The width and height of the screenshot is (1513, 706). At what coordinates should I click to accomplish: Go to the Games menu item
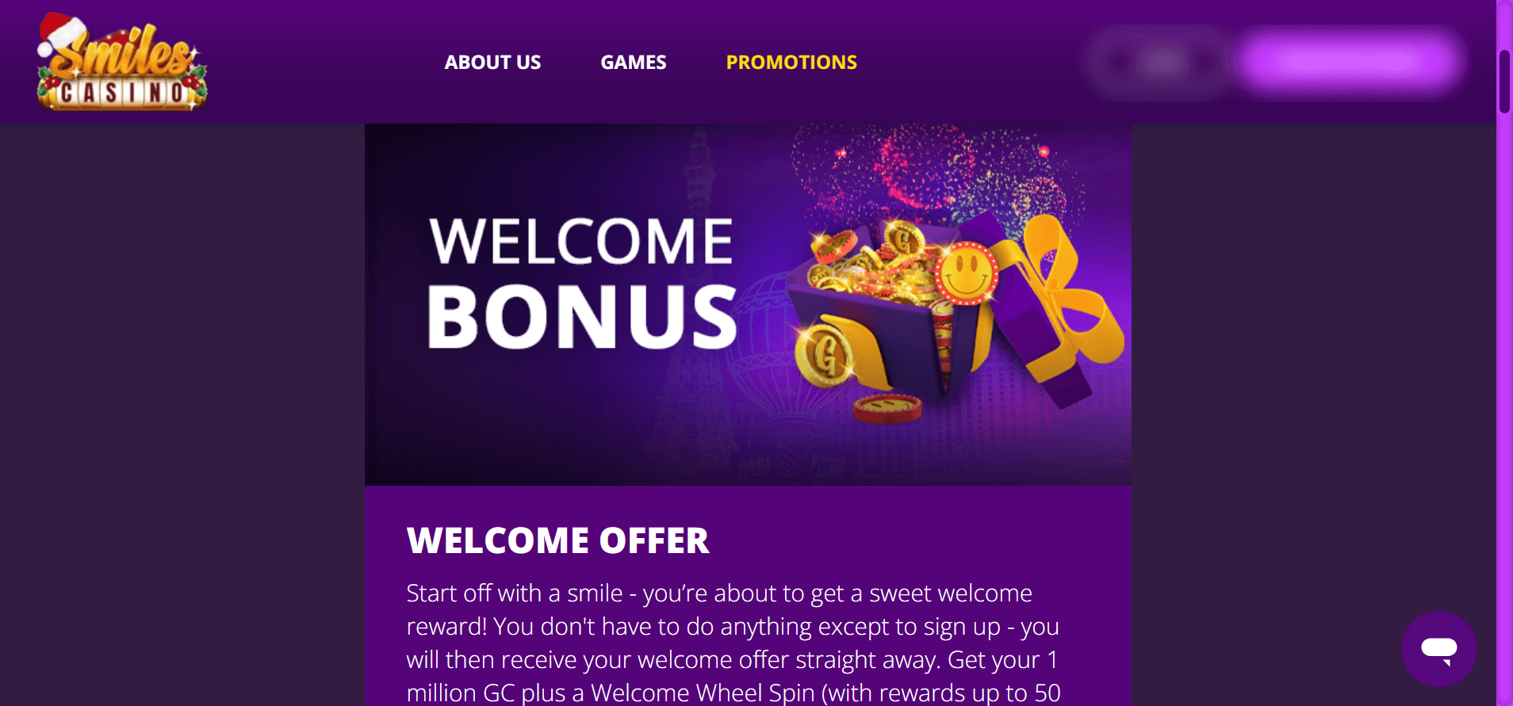(x=633, y=63)
